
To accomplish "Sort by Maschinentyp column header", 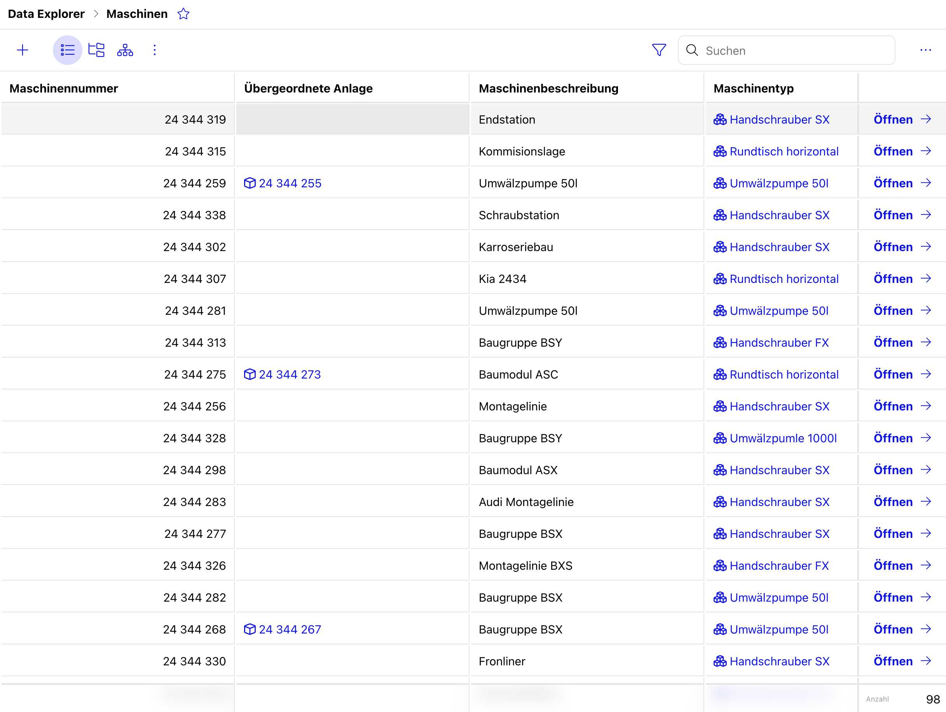I will pyautogui.click(x=754, y=89).
